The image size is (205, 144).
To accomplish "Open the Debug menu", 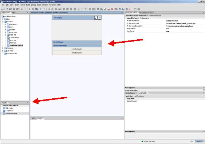I will pyautogui.click(x=33, y=5).
